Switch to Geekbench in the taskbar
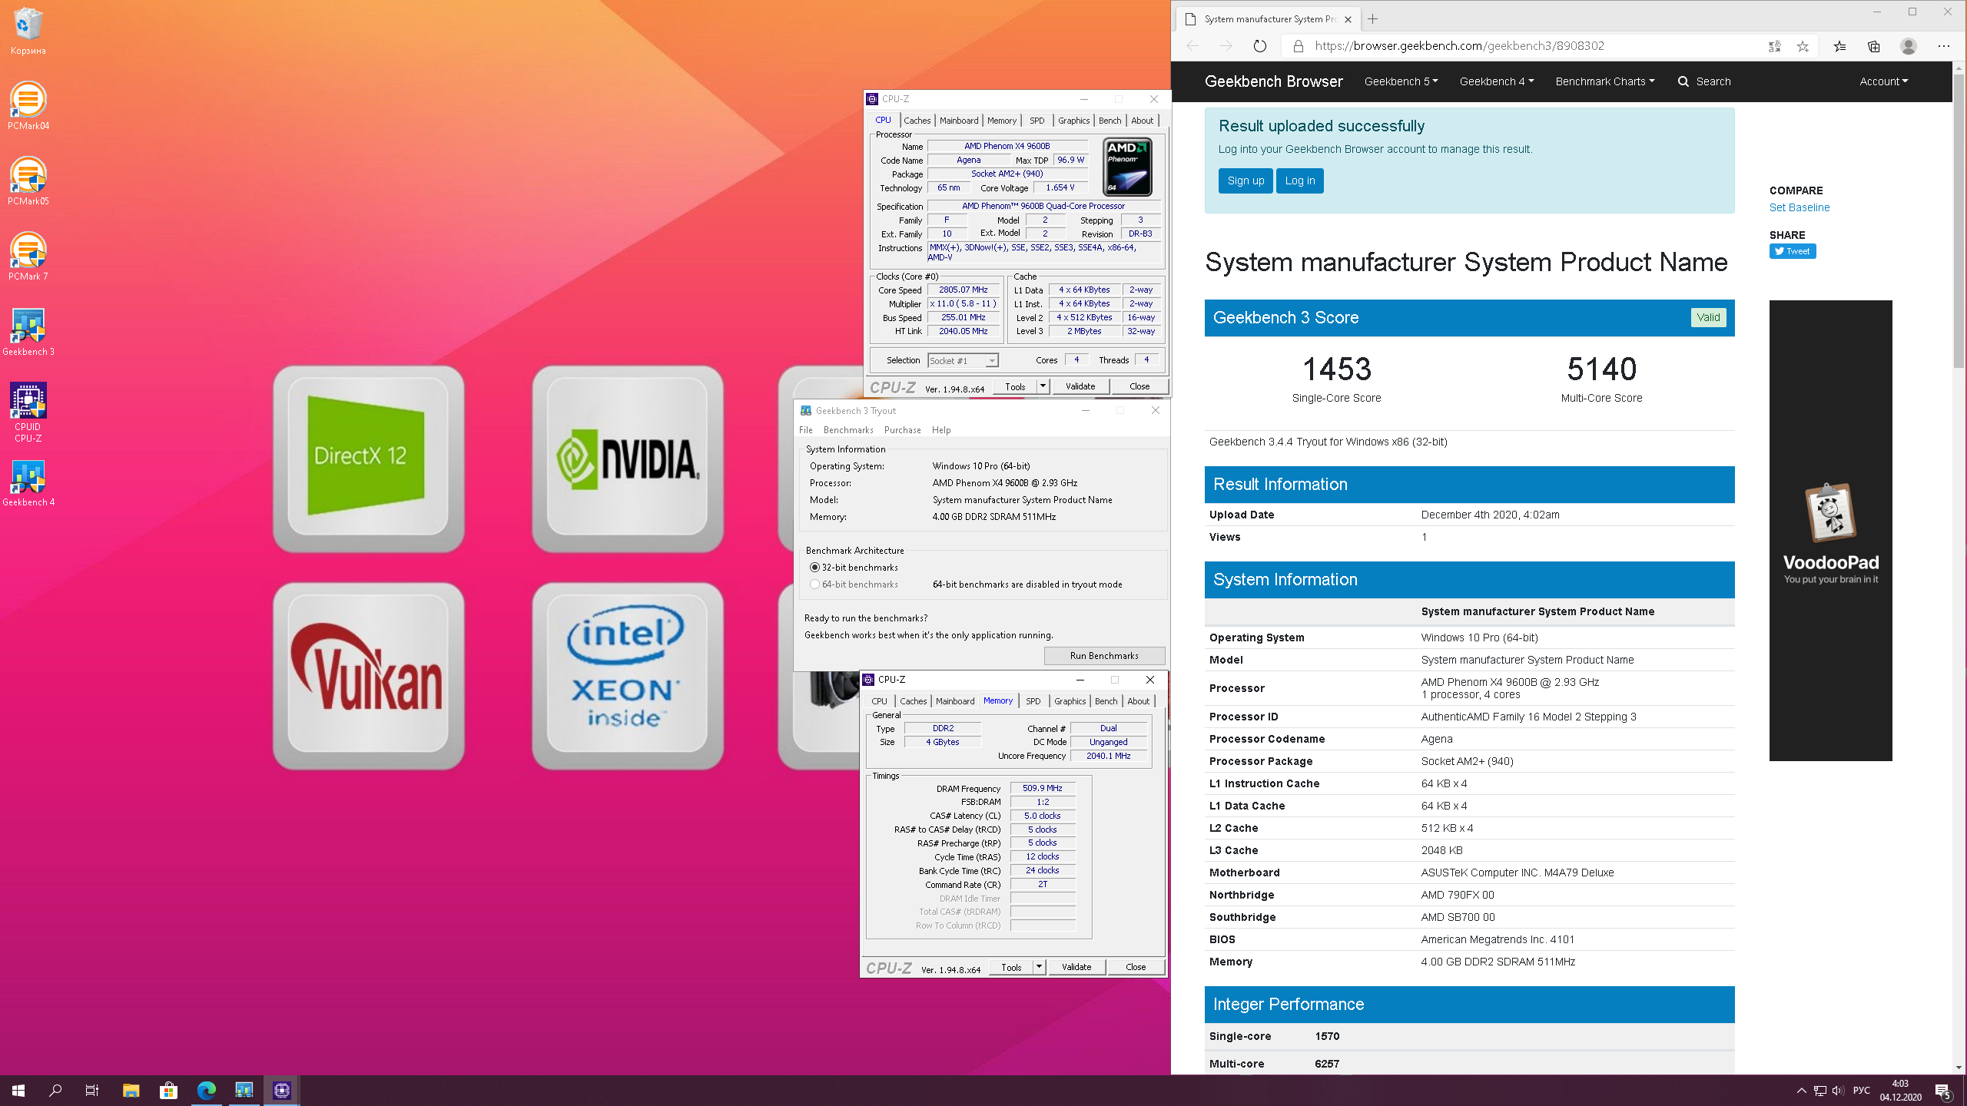 tap(244, 1090)
